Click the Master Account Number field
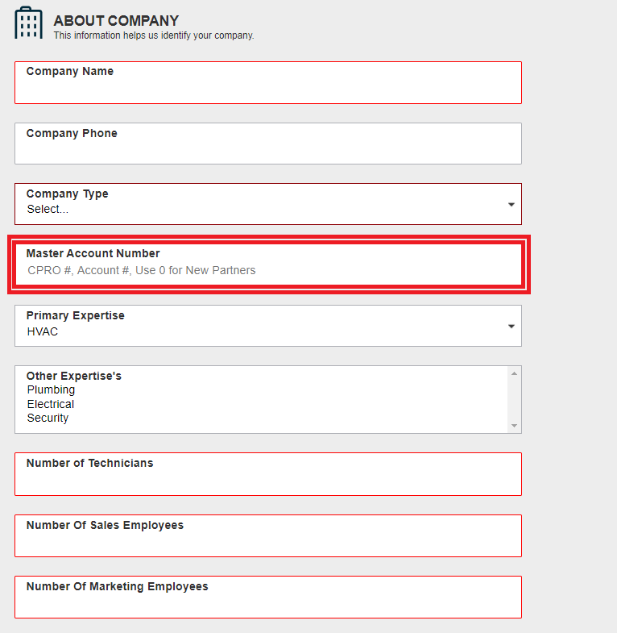This screenshot has height=633, width=617. 268,264
